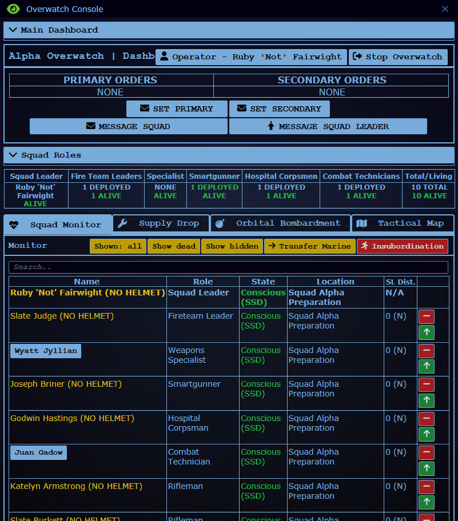This screenshot has width=458, height=521.
Task: Click the Stop Overwatch button
Action: 398,57
